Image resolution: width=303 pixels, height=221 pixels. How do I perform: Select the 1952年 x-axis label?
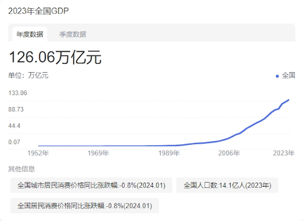click(38, 153)
